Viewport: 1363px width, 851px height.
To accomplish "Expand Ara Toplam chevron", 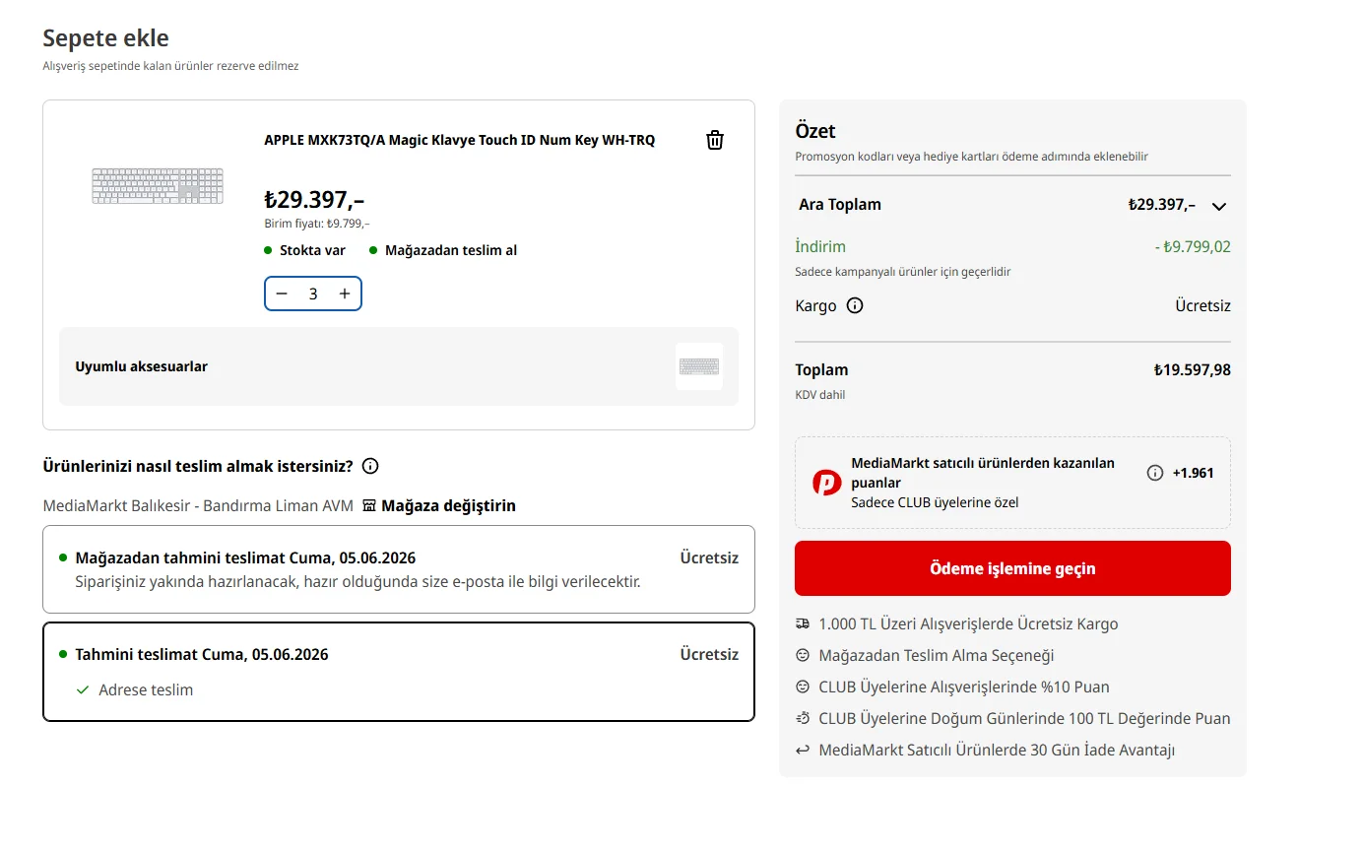I will [1219, 206].
